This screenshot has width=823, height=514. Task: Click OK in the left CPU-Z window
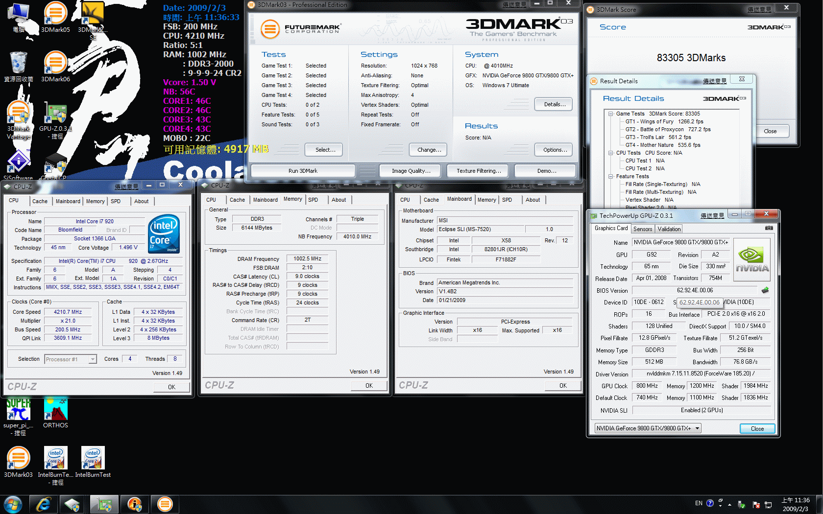[x=171, y=387]
